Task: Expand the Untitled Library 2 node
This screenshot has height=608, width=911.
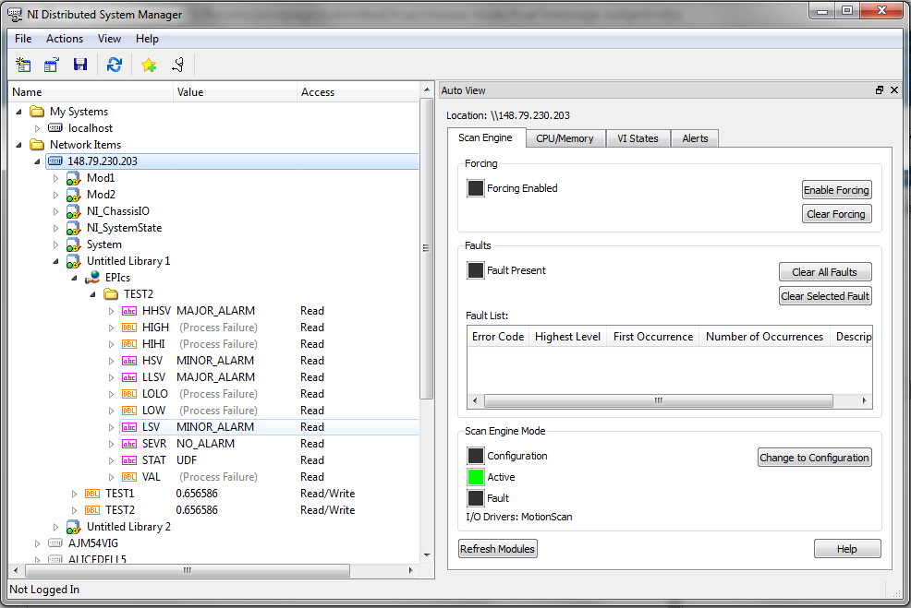Action: (55, 527)
